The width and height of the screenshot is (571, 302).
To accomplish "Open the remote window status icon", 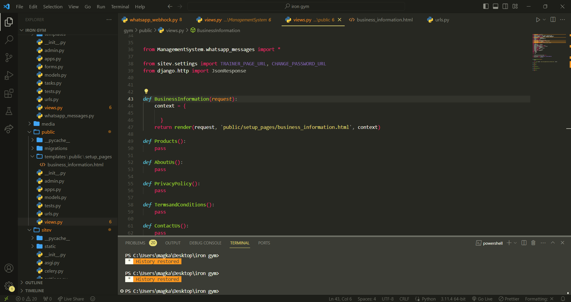I will (x=6, y=299).
